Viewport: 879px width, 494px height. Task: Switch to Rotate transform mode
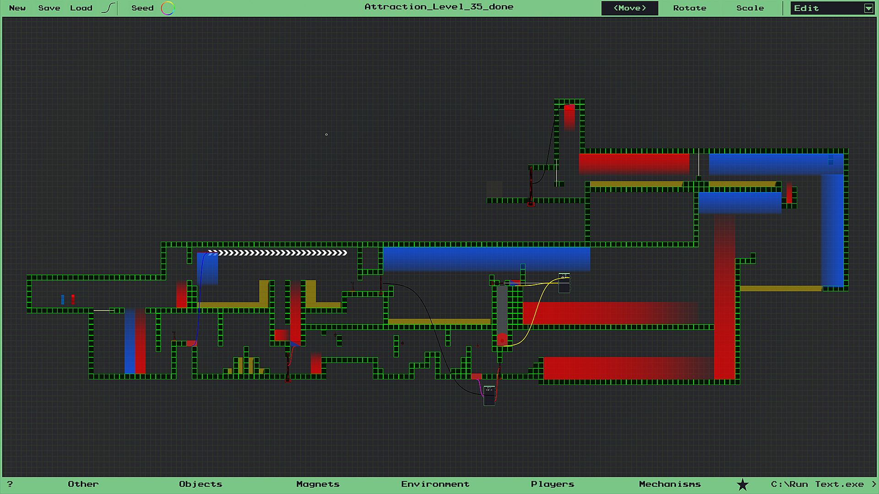[x=689, y=8]
